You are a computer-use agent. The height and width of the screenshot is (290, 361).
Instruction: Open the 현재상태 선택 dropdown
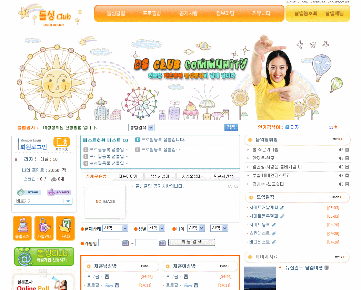(x=115, y=228)
